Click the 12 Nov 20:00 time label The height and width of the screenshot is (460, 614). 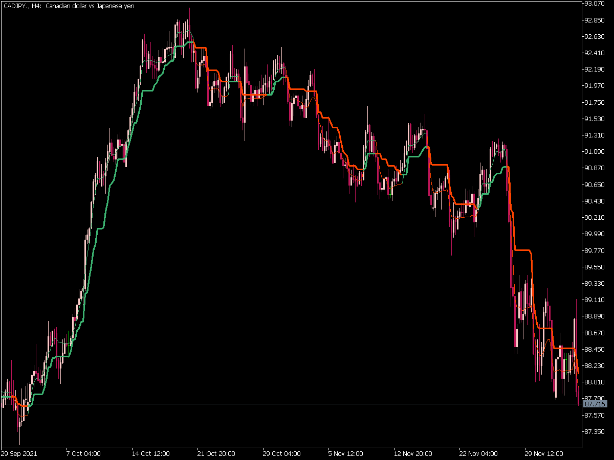pos(413,453)
